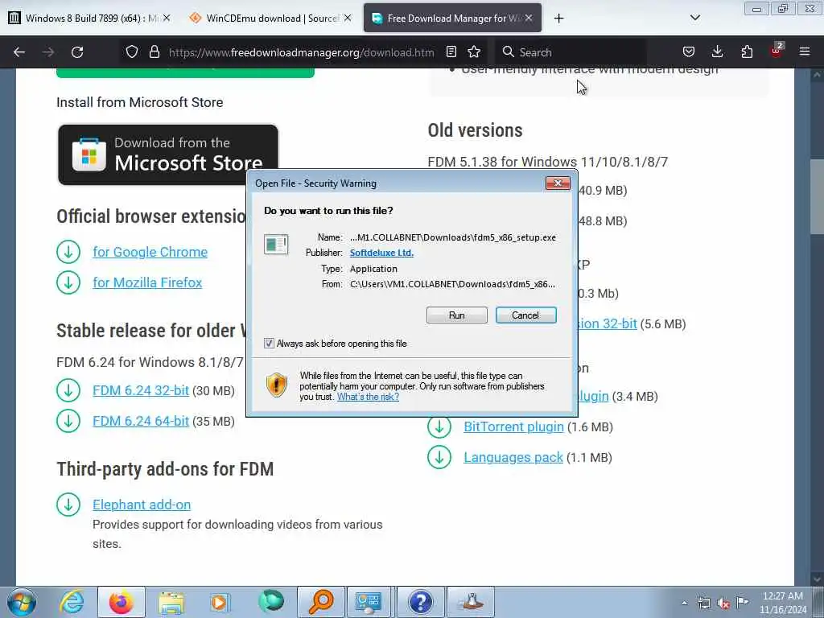The width and height of the screenshot is (824, 618).
Task: Expand the list all tabs chevron
Action: tap(694, 18)
